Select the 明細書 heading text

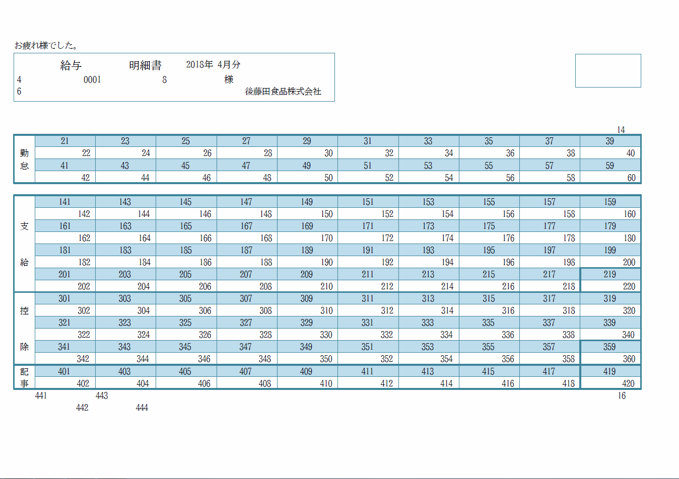(x=145, y=65)
